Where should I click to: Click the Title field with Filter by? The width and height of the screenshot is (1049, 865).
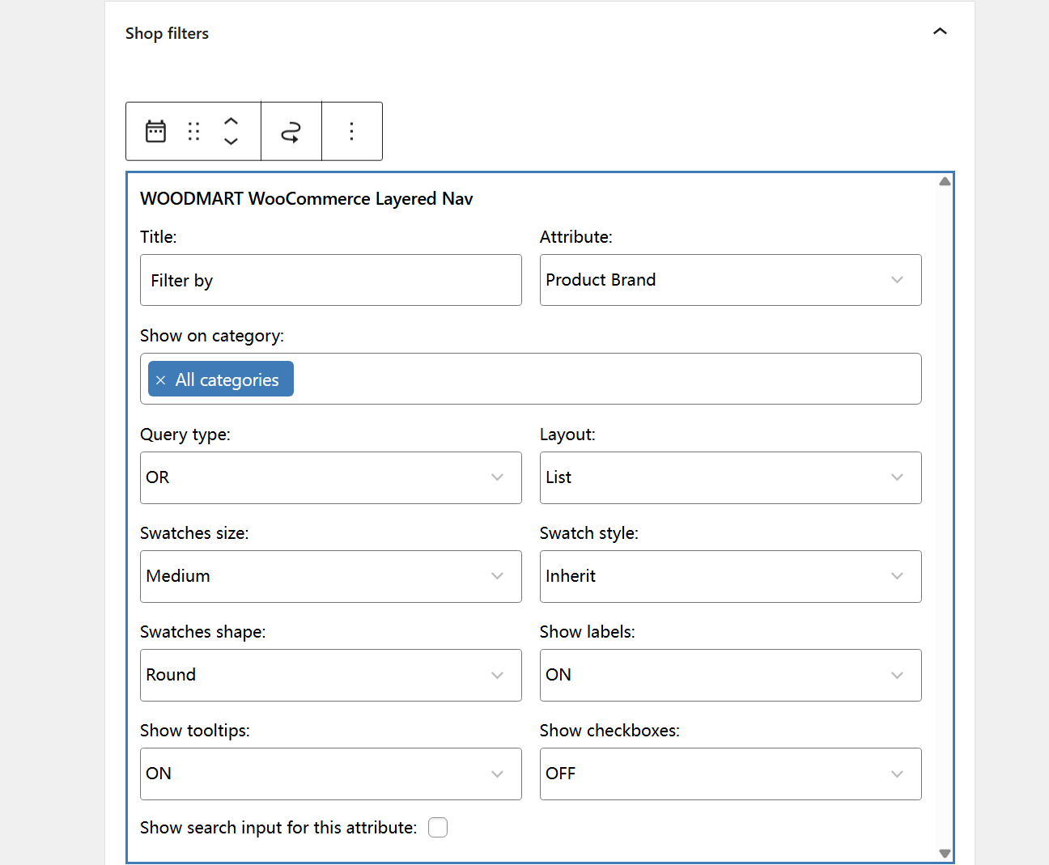click(330, 280)
